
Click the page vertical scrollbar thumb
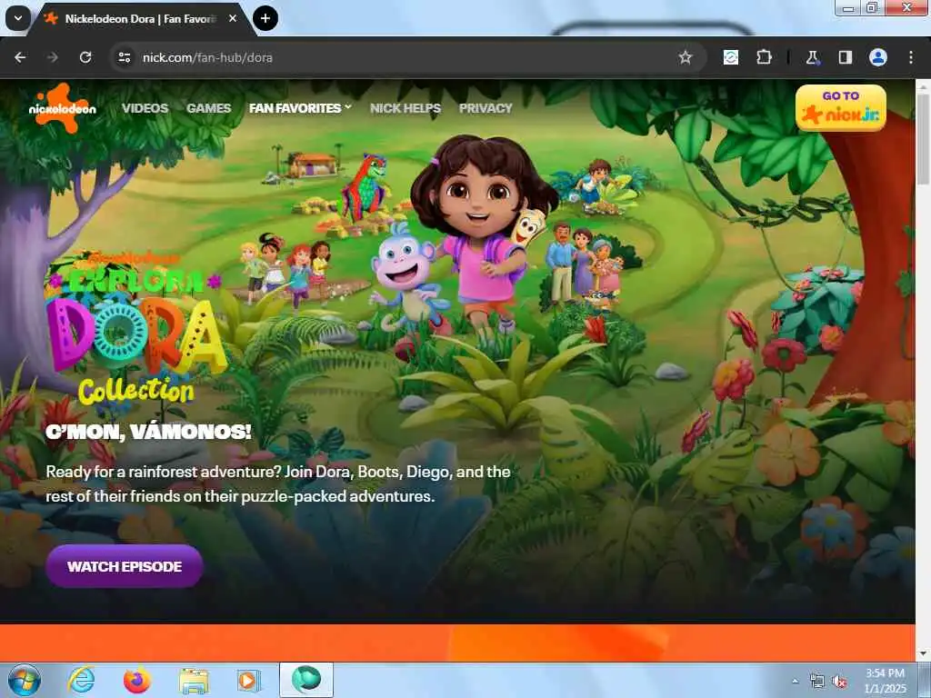(924, 138)
